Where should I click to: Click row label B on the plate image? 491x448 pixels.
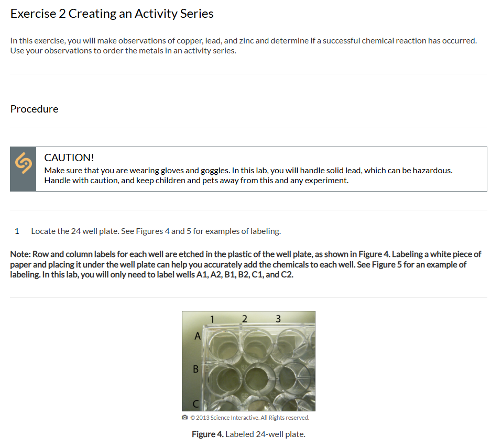(x=195, y=369)
